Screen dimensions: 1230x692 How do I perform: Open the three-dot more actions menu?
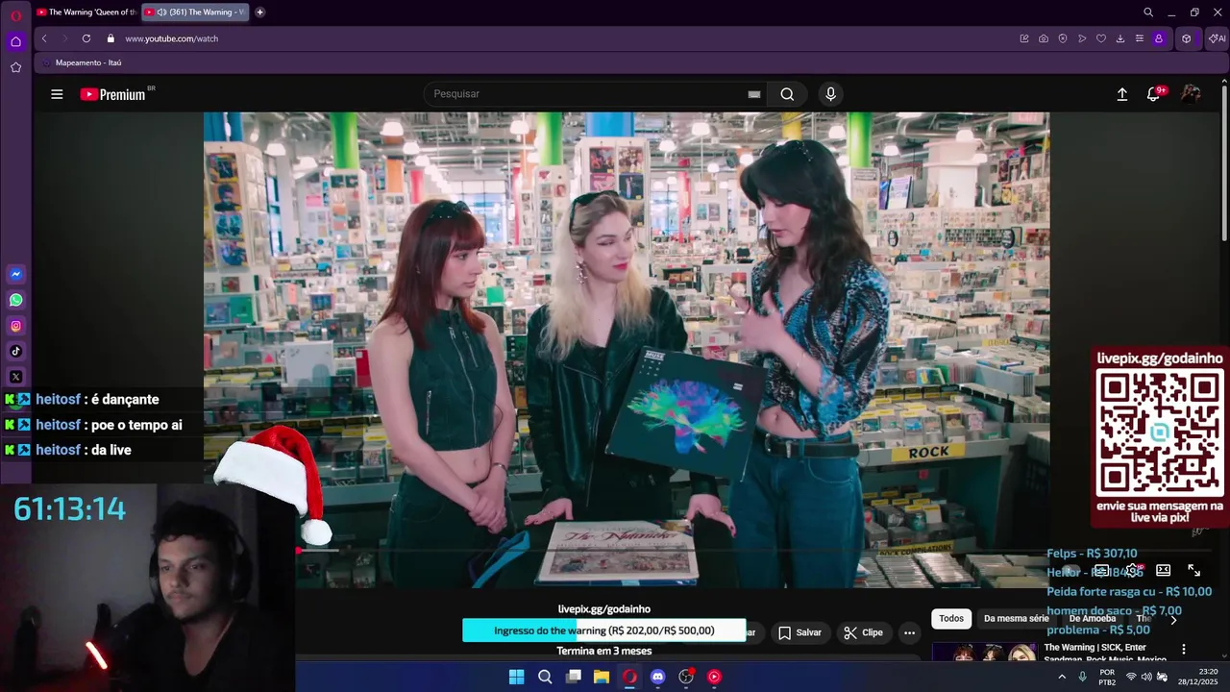point(909,632)
